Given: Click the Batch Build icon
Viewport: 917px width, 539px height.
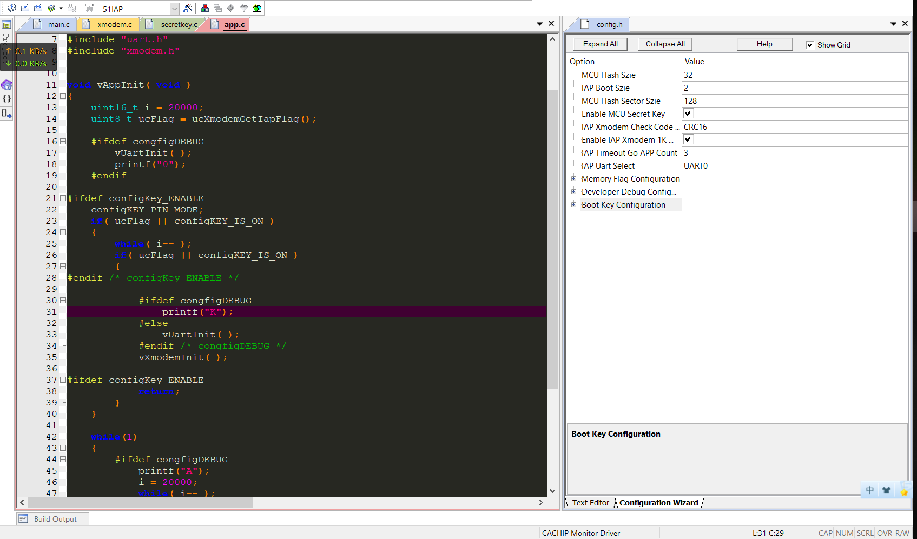Looking at the screenshot, I should (52, 8).
